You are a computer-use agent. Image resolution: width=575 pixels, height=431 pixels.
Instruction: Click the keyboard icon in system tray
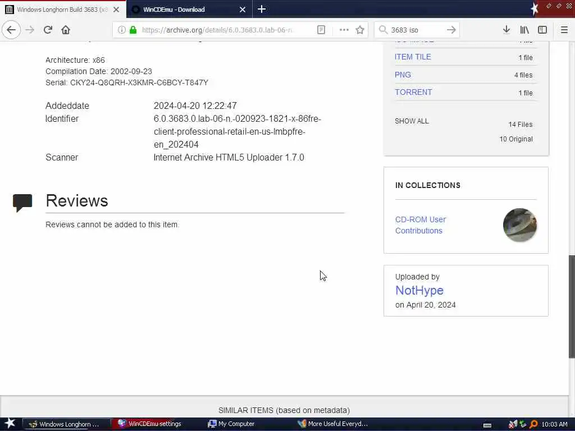coord(487,425)
